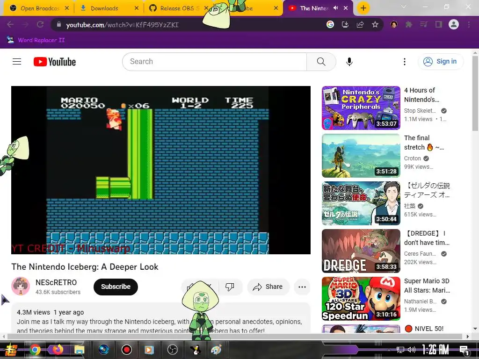Image resolution: width=479 pixels, height=359 pixels.
Task: Click the horizontal page scrollbar
Action: pyautogui.click(x=235, y=337)
